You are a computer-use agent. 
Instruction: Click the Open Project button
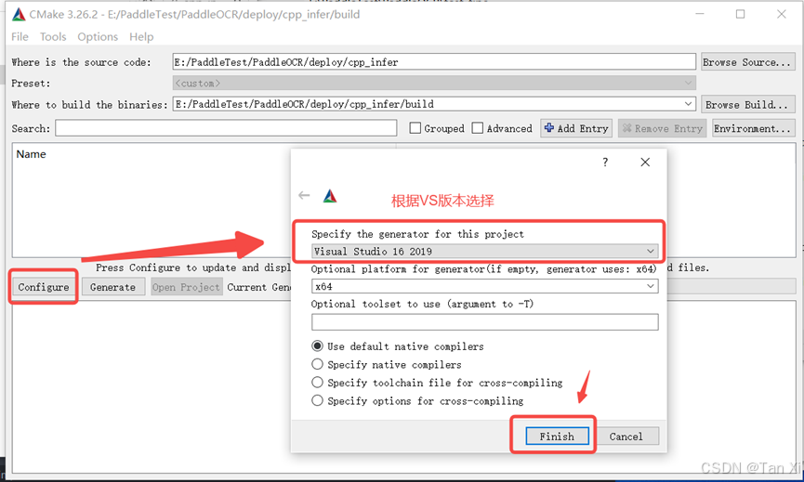[186, 287]
